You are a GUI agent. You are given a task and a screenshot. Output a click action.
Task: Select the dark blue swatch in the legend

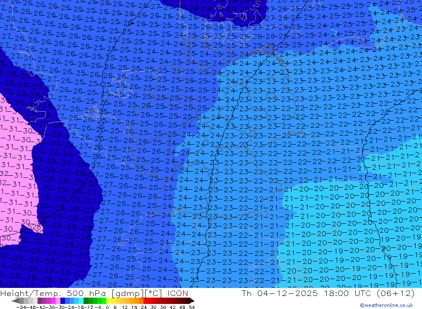pyautogui.click(x=62, y=301)
